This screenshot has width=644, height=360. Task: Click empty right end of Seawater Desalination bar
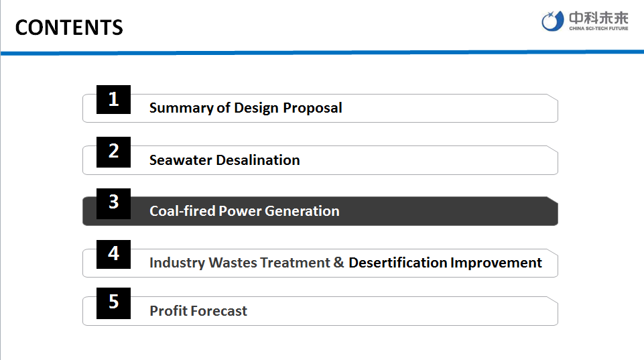469,160
